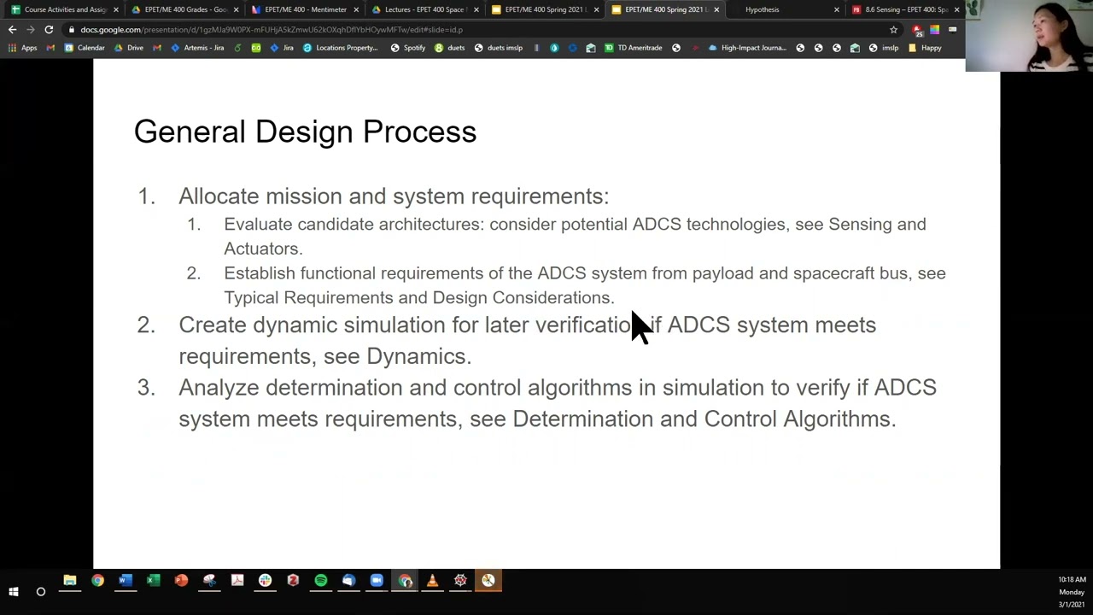Open the Happy bookmarks folder
The image size is (1093, 615).
point(925,48)
